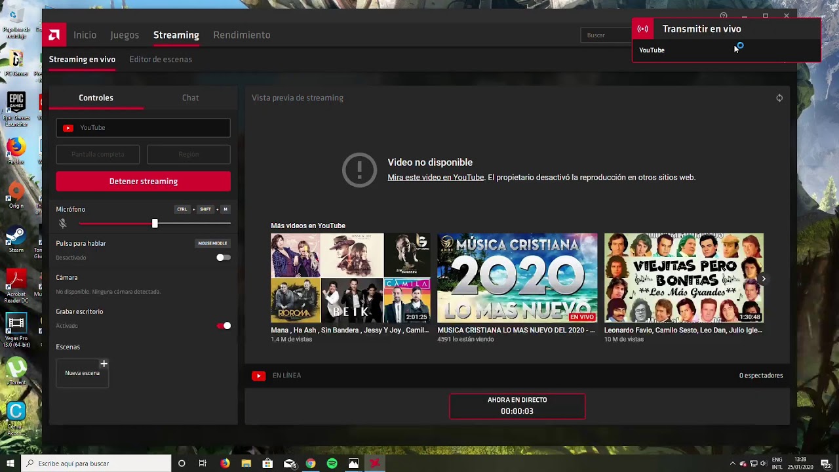Open Spotify from the taskbar
This screenshot has width=839, height=472.
[332, 463]
